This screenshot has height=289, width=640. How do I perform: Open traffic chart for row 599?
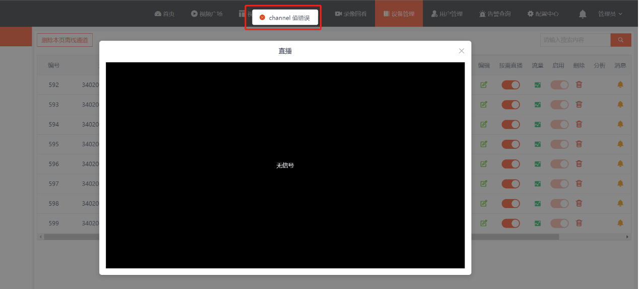[x=538, y=223]
